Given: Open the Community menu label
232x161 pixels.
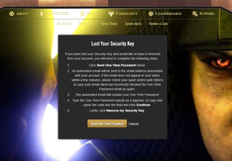Looking at the screenshot, I should (127, 14).
